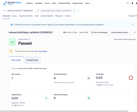This screenshot has height=112, width=137.
Task: Dismiss the DevOps integration banner
Action: click(x=132, y=25)
